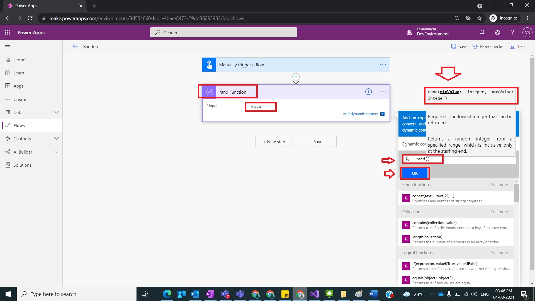Click the insert step plus icon

click(x=296, y=77)
